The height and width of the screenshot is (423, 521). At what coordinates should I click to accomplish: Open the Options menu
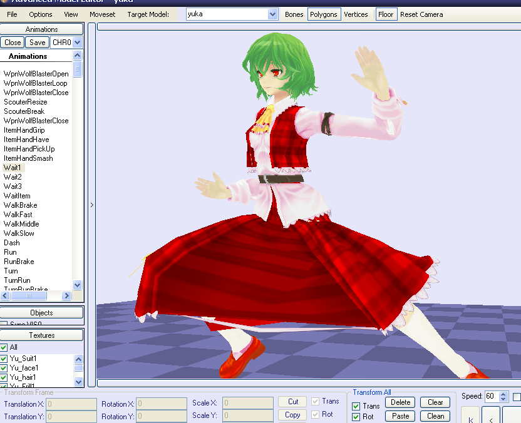point(41,14)
